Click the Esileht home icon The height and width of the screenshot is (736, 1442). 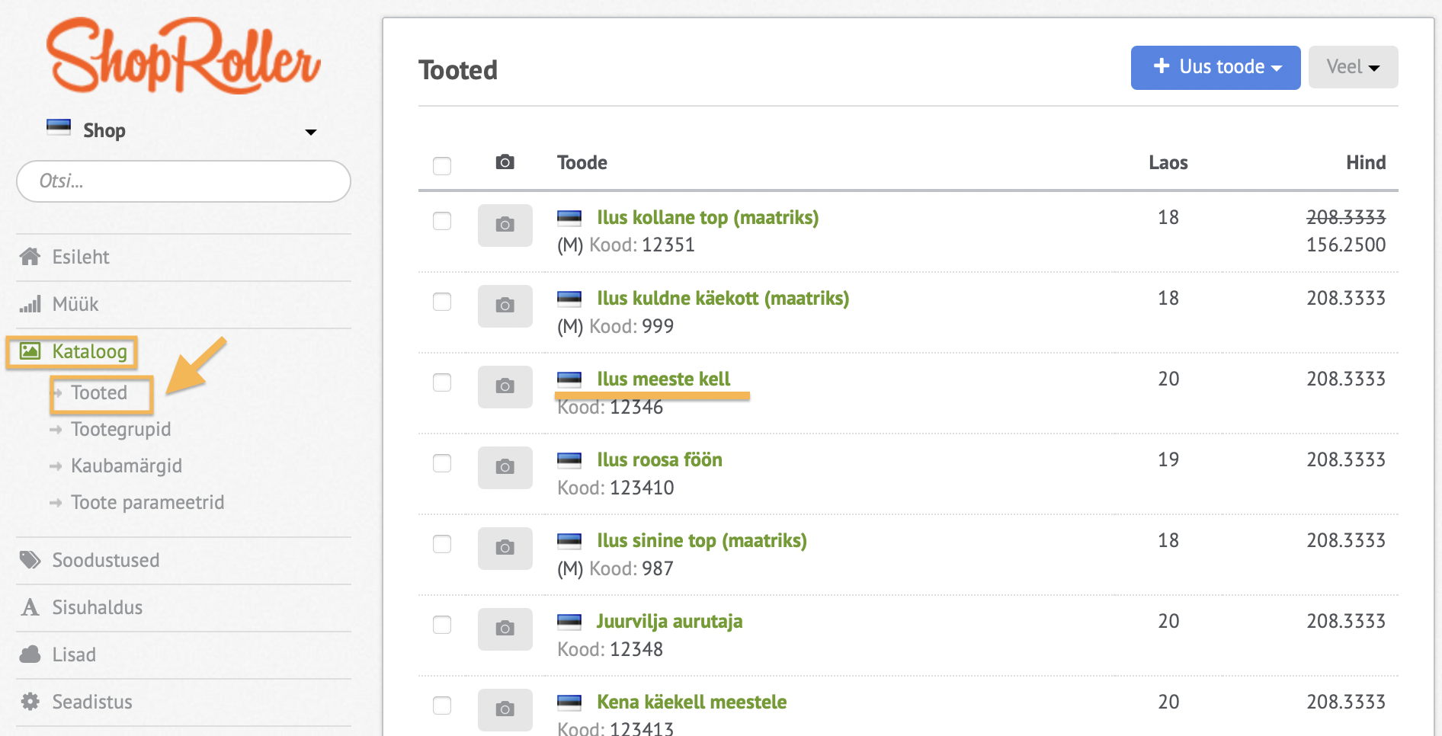(x=30, y=257)
